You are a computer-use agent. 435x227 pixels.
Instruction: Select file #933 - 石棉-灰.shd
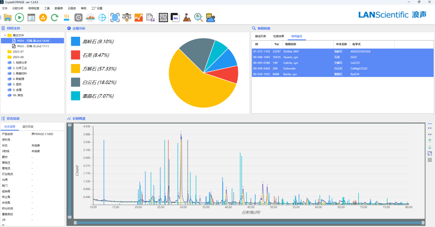tap(33, 46)
